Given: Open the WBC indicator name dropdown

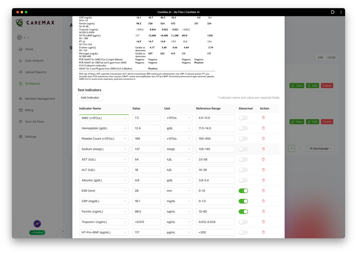Looking at the screenshot, I should coord(104,118).
